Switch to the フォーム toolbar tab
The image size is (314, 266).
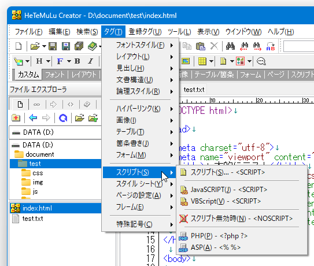(x=250, y=75)
